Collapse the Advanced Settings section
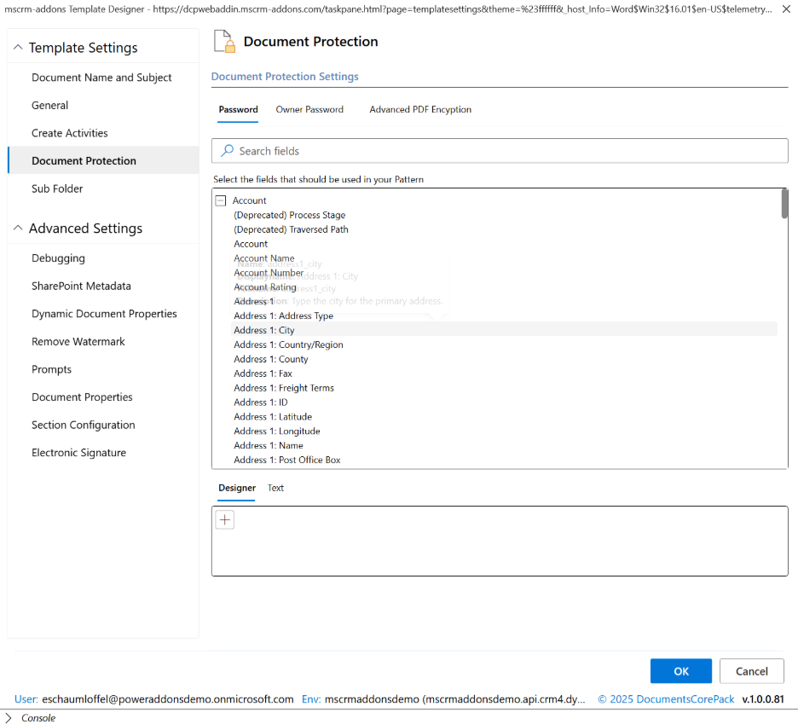The height and width of the screenshot is (724, 798). pos(18,229)
